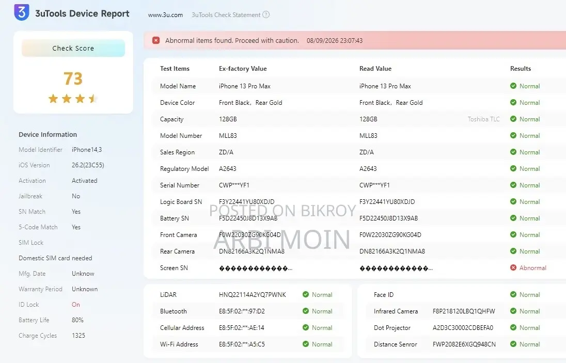566x363 pixels.
Task: Click the Rear Camera read value DN82166A3K2Q1NMA8
Action: [x=392, y=251]
